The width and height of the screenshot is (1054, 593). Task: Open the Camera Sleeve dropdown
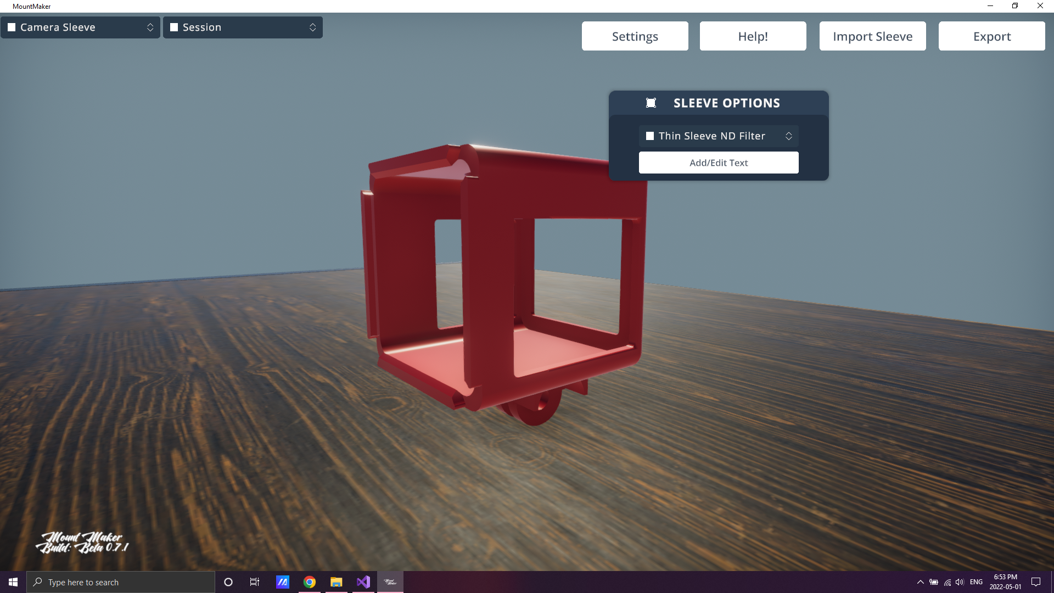(x=80, y=27)
